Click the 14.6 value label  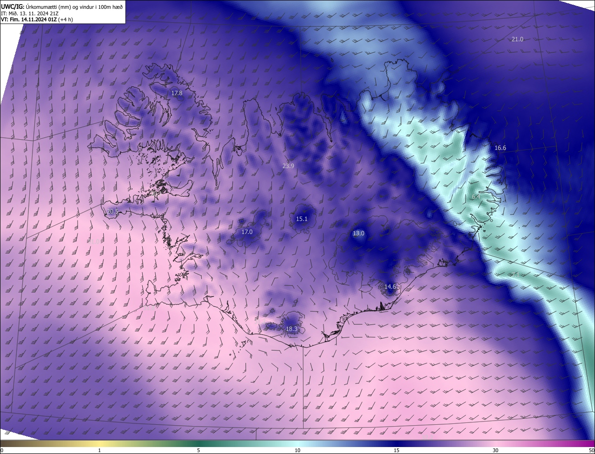coord(390,287)
